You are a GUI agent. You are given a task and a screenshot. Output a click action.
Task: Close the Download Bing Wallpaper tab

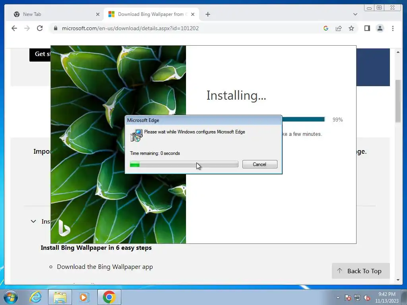pos(193,14)
